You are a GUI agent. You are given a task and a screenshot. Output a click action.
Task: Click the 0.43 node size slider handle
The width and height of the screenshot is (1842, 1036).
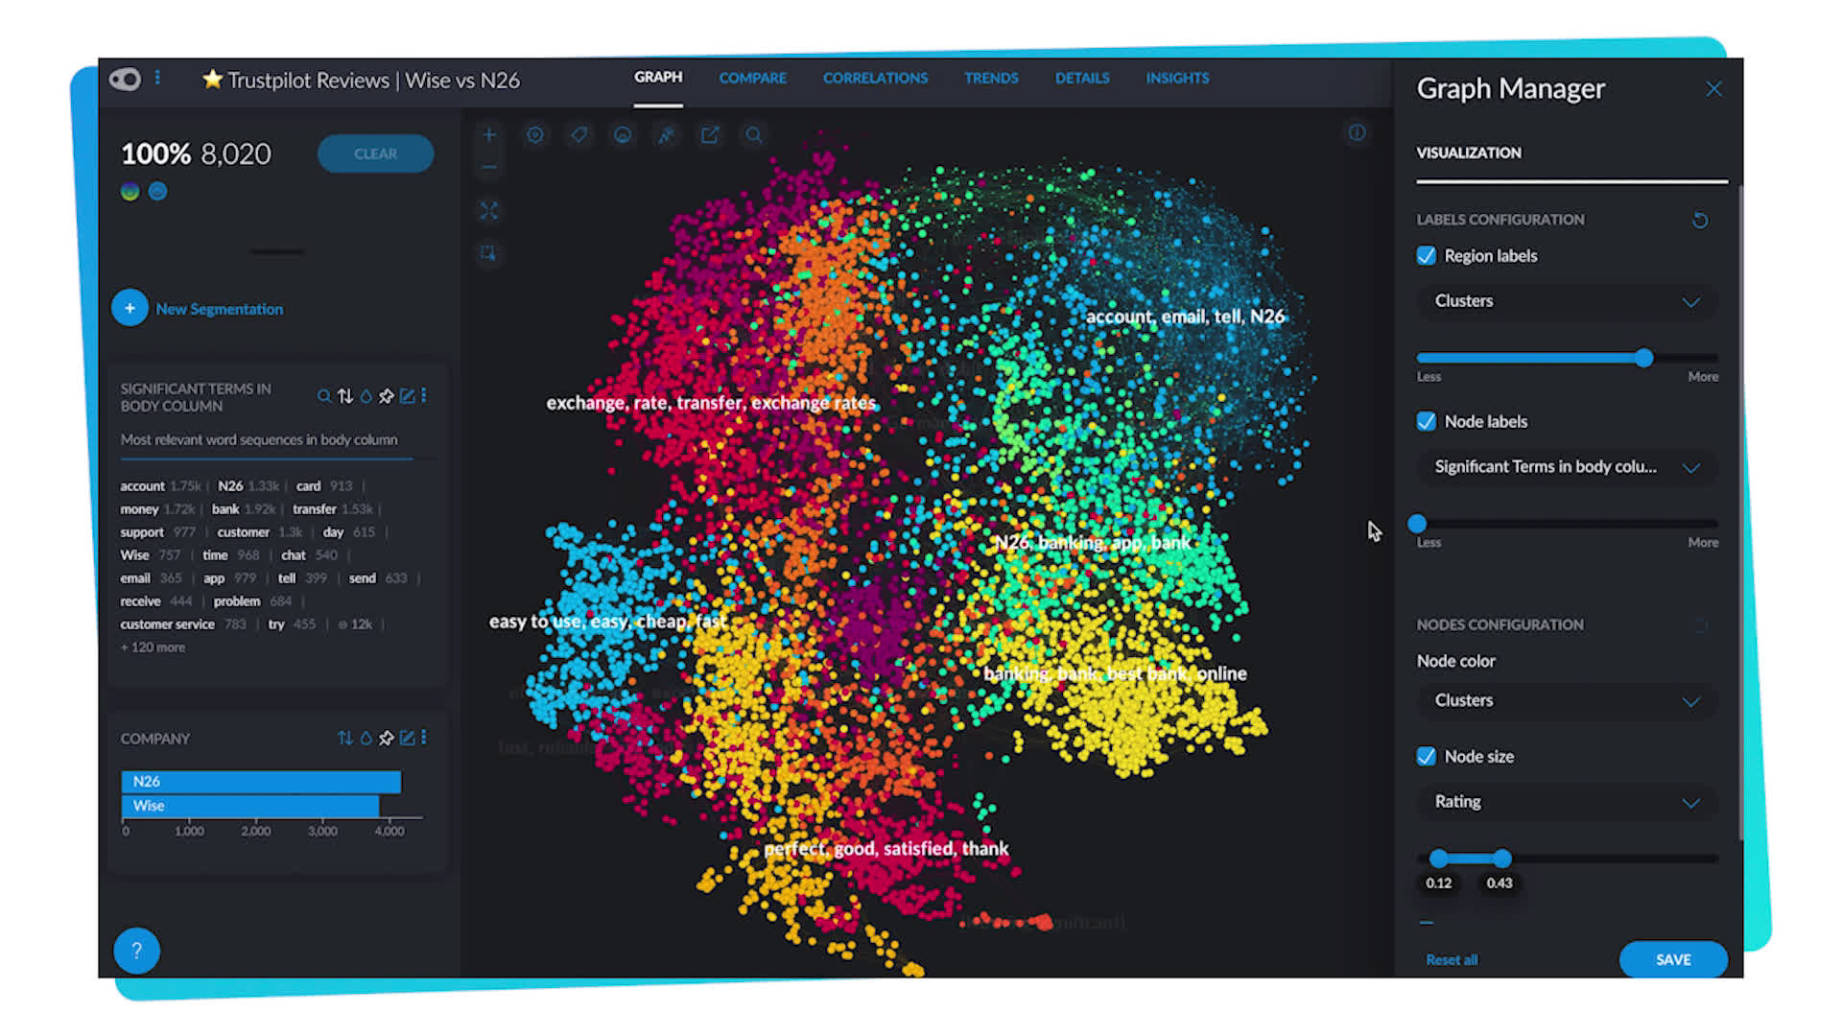coord(1501,859)
